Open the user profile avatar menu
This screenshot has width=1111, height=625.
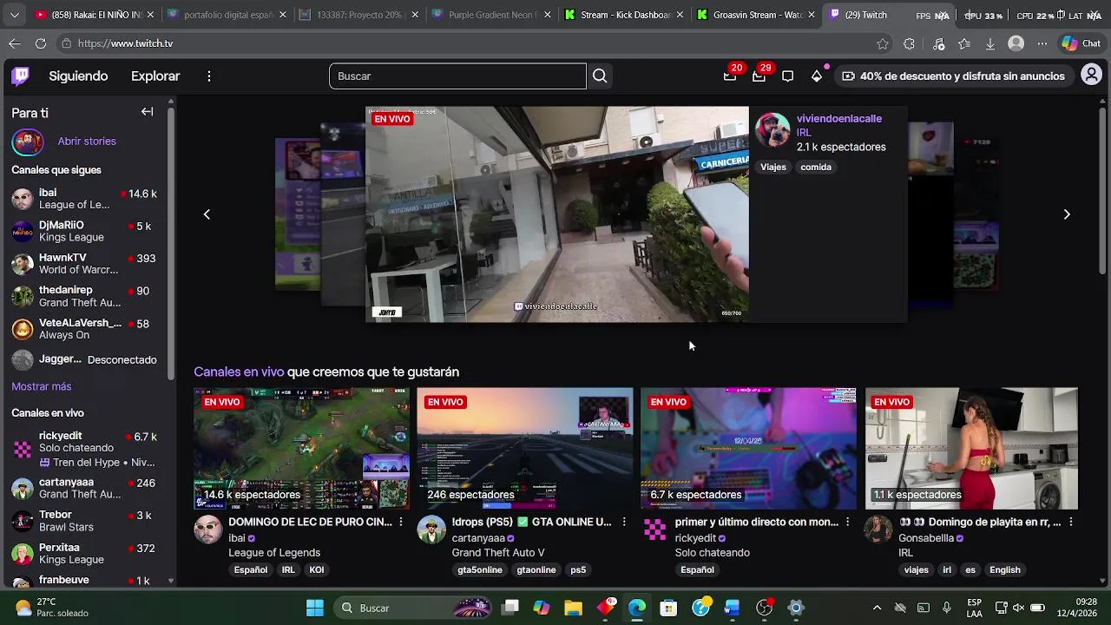click(1092, 76)
